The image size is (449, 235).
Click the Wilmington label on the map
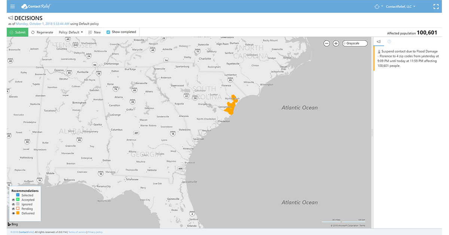pos(267,85)
